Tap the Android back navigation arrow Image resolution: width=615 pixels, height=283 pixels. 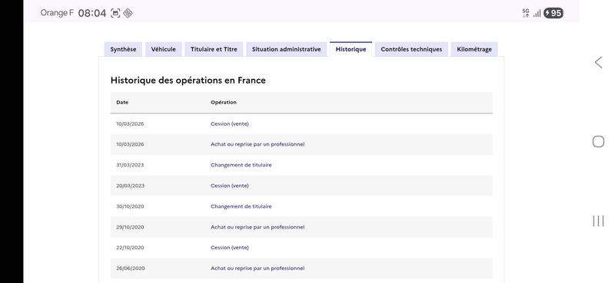click(x=598, y=62)
